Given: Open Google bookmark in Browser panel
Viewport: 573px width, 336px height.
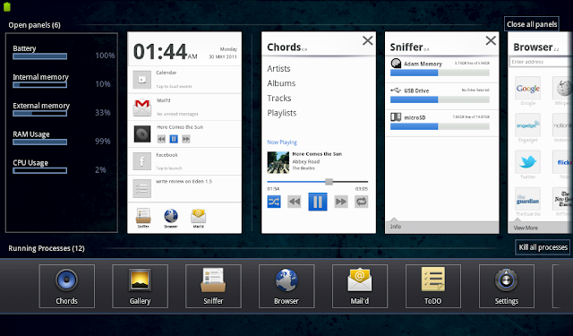Looking at the screenshot, I should 527,88.
